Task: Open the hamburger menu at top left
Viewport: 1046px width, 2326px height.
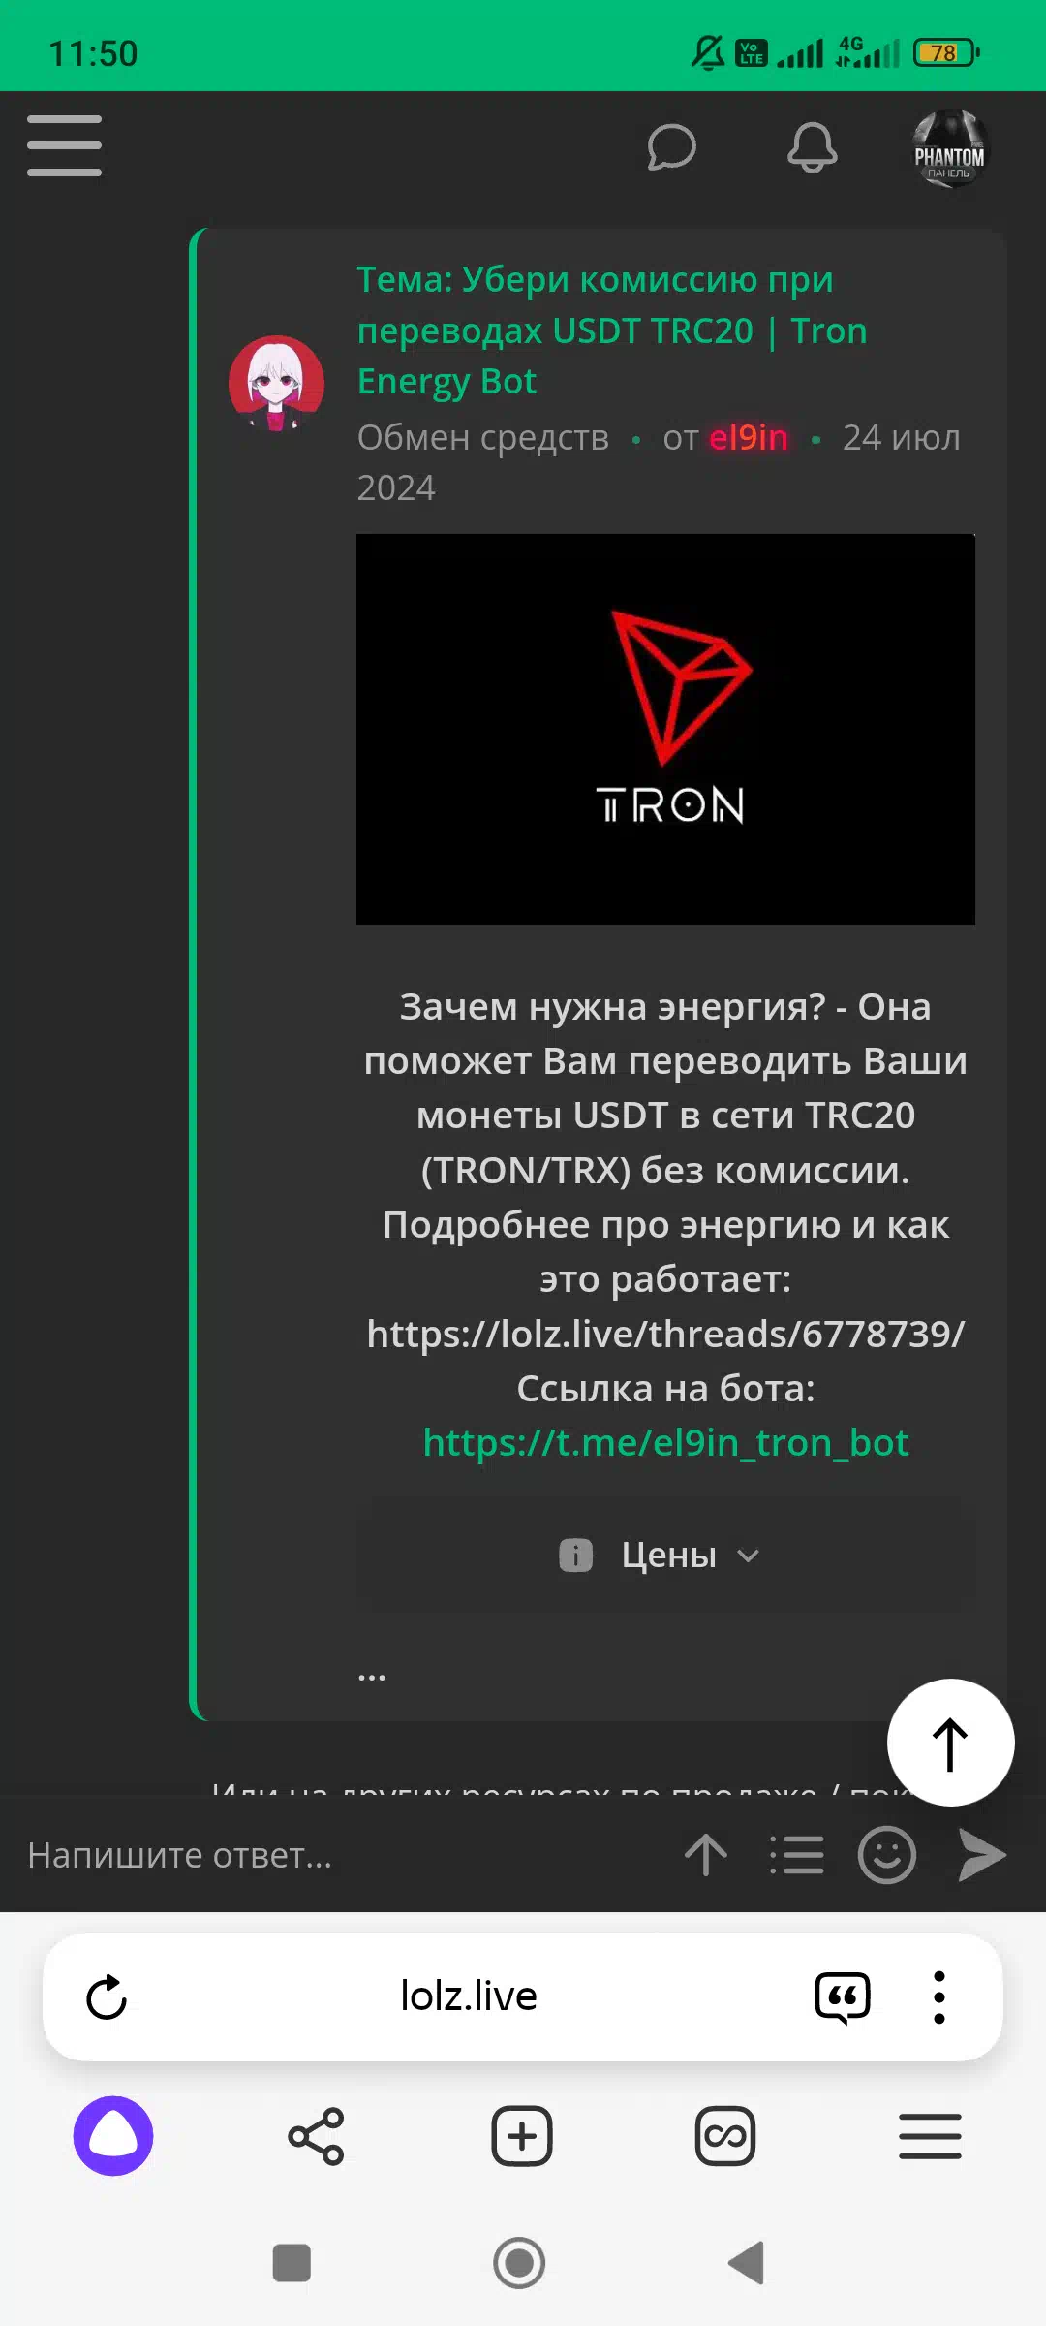Action: click(64, 146)
